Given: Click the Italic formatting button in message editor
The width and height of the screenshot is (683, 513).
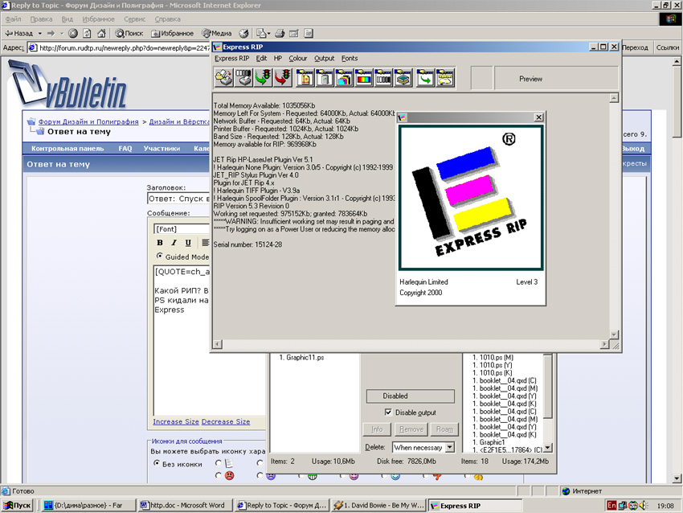Looking at the screenshot, I should point(174,243).
